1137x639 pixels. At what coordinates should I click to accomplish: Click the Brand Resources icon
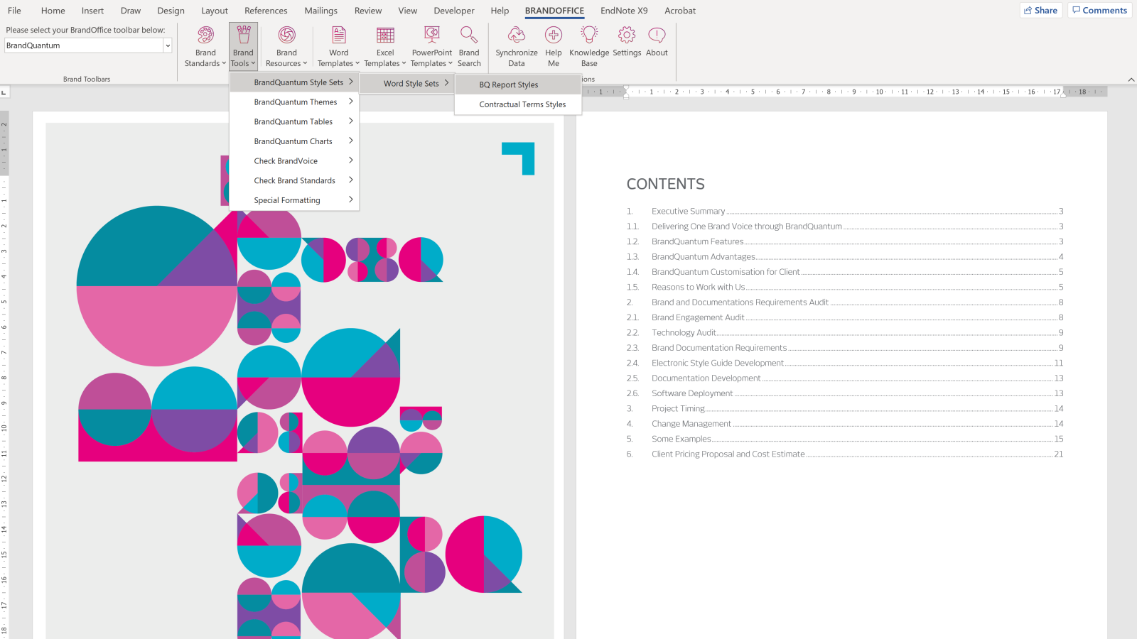[x=286, y=45]
